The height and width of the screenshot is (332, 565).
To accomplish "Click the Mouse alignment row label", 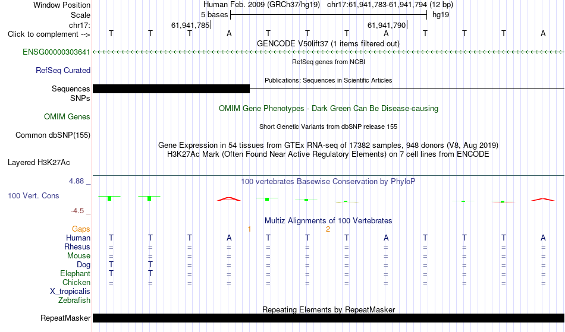I will point(79,256).
